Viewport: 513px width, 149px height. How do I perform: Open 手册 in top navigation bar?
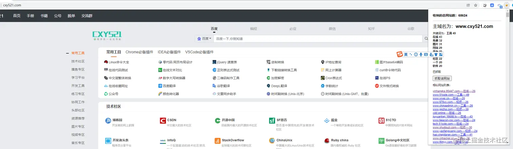coord(31,16)
